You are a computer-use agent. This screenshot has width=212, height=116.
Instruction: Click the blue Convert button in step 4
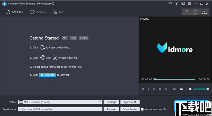[47, 75]
